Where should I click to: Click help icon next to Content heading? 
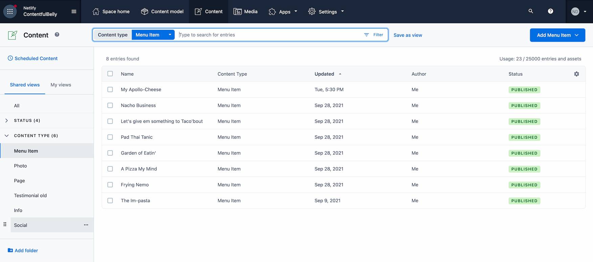point(57,34)
